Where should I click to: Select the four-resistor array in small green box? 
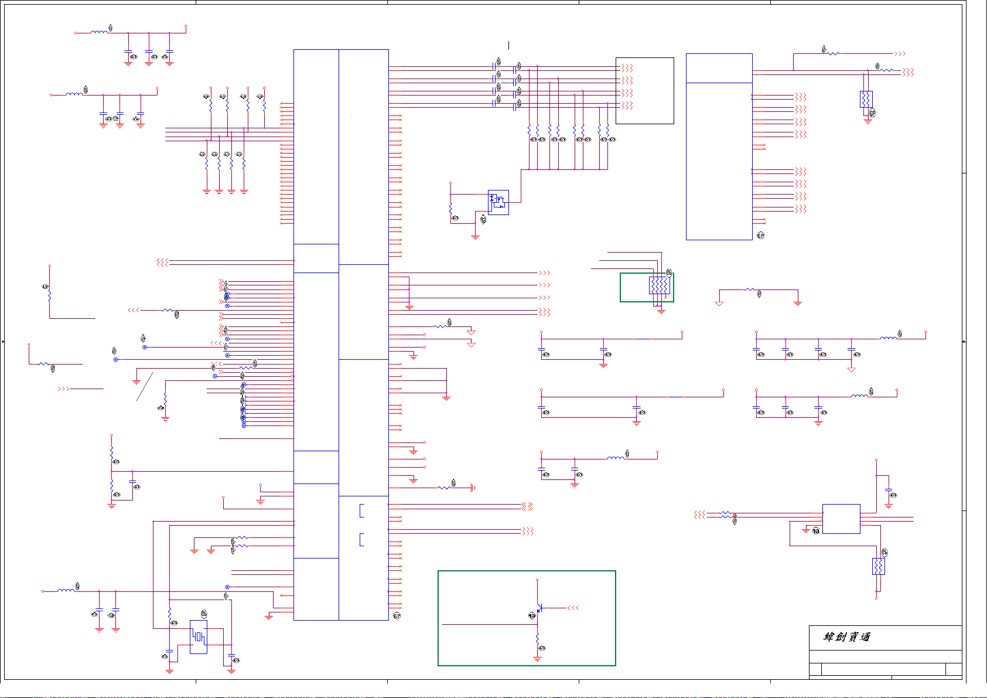pyautogui.click(x=658, y=285)
